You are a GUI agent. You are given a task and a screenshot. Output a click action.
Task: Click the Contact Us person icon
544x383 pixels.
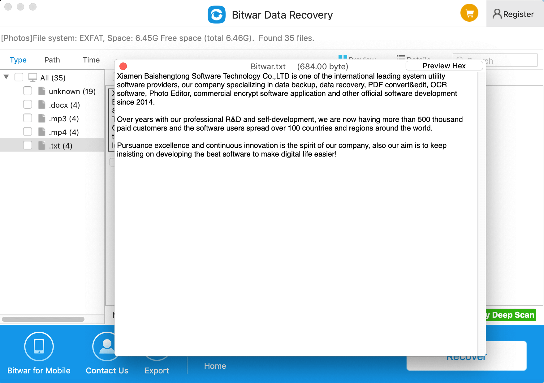(104, 346)
